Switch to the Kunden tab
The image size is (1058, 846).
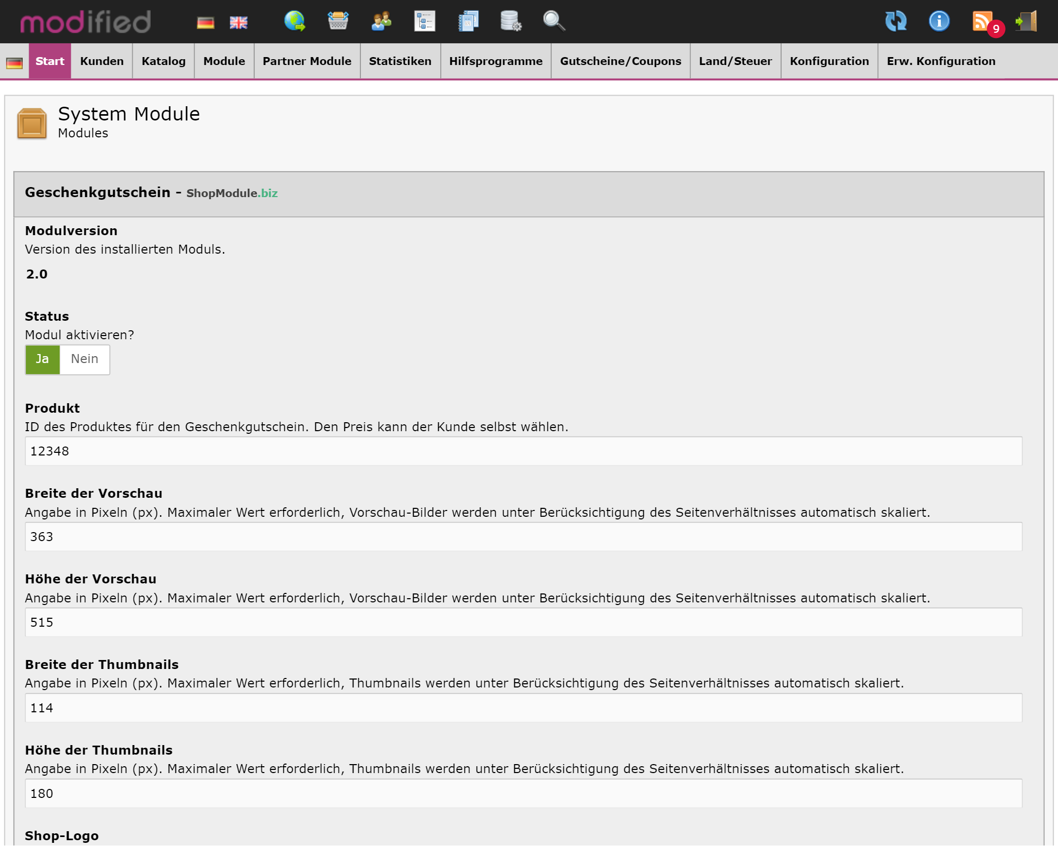point(101,61)
